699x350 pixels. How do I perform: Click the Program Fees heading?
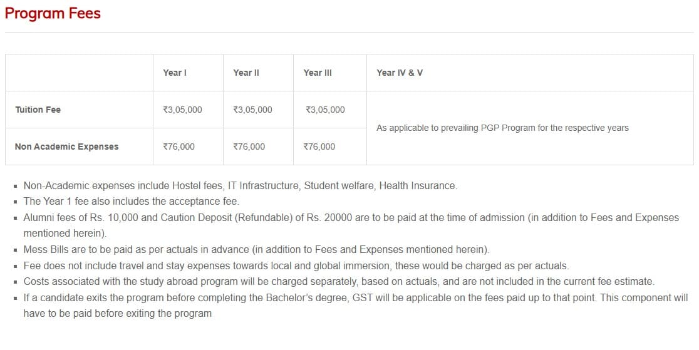pos(53,13)
